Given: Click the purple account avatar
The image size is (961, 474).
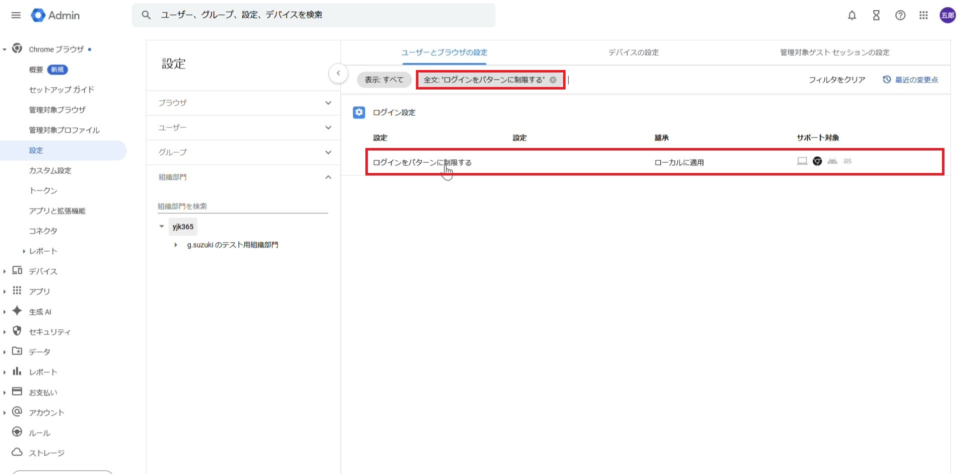Looking at the screenshot, I should point(947,15).
